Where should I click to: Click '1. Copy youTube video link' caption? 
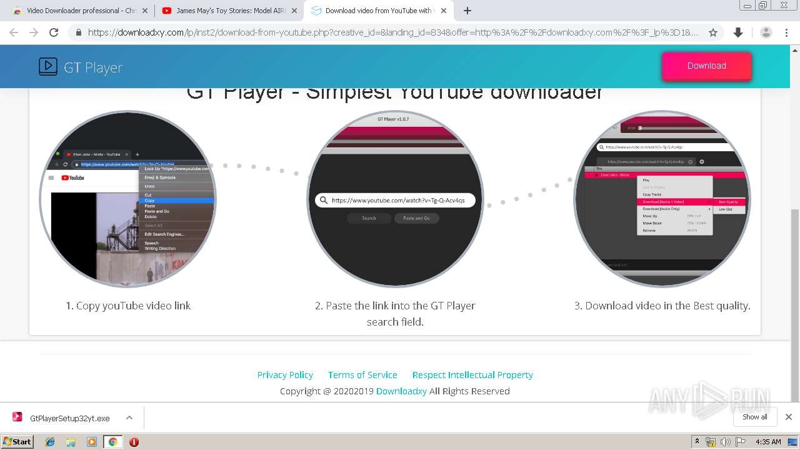click(x=128, y=306)
